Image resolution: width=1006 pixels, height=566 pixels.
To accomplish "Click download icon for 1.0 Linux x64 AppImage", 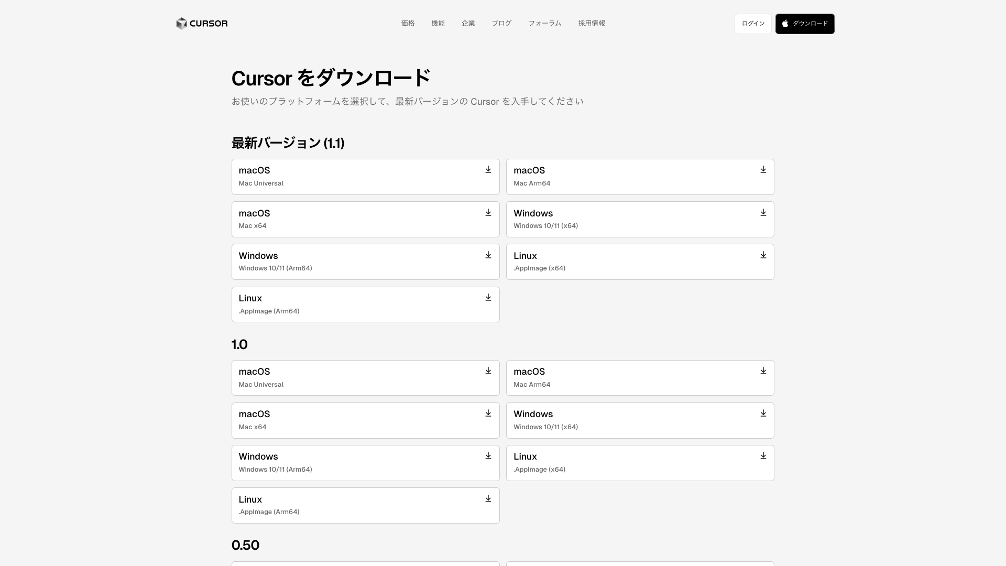I will pyautogui.click(x=763, y=456).
